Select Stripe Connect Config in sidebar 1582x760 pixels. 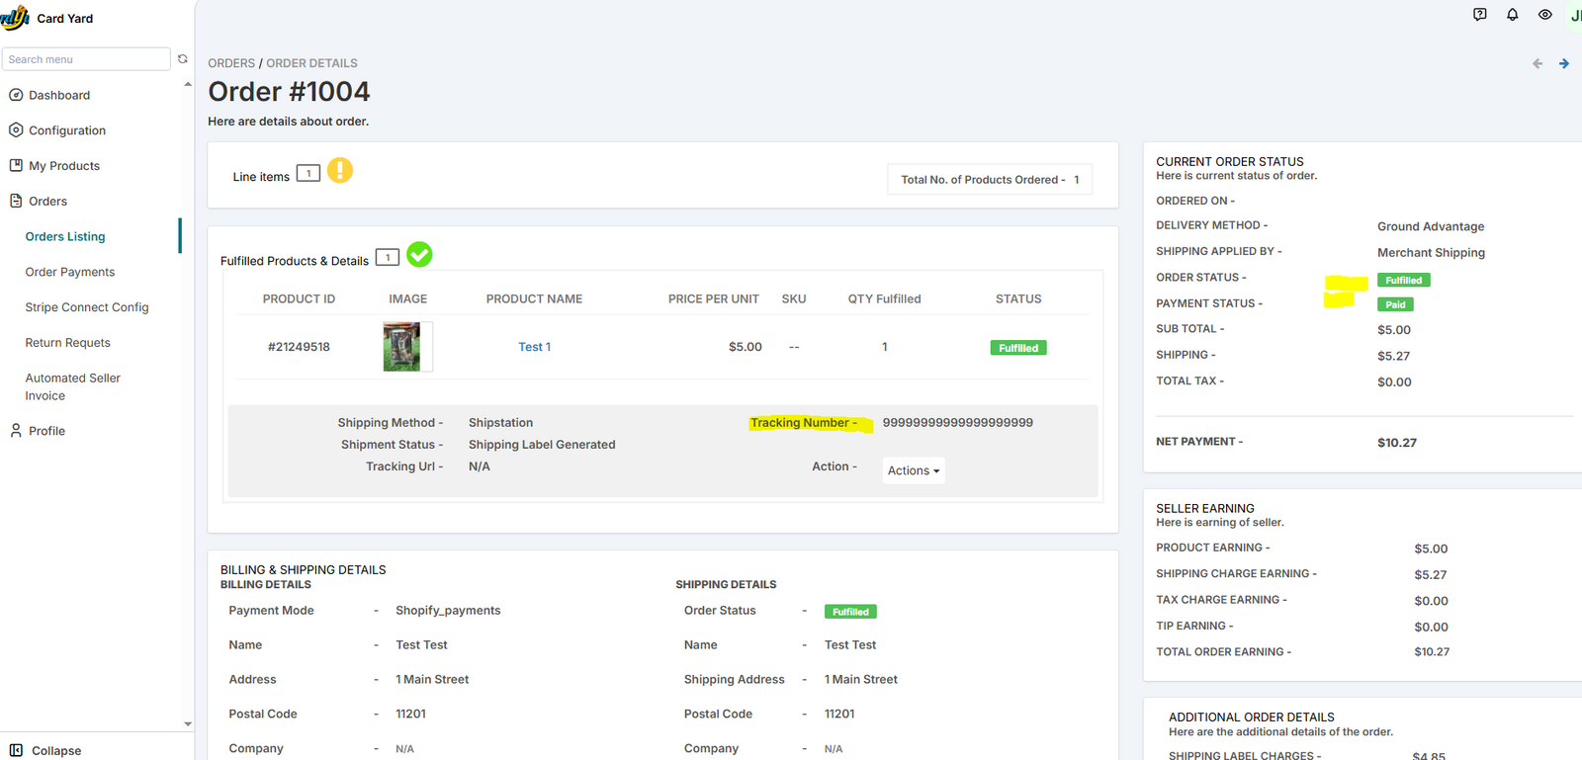tap(87, 307)
